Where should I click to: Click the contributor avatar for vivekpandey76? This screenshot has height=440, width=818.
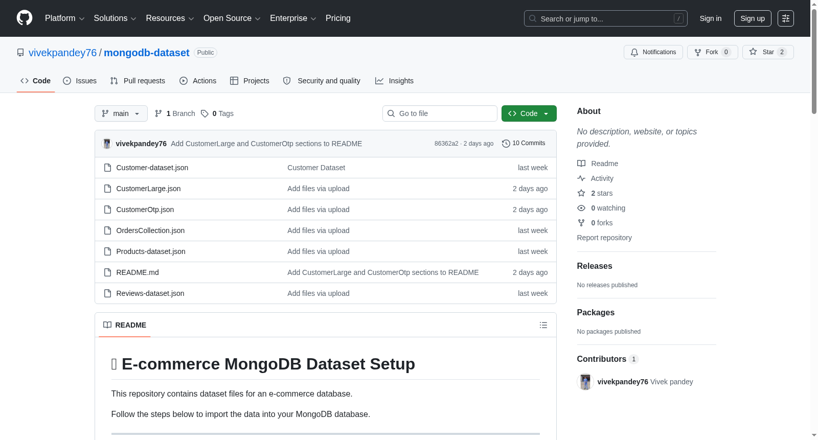[x=585, y=382]
